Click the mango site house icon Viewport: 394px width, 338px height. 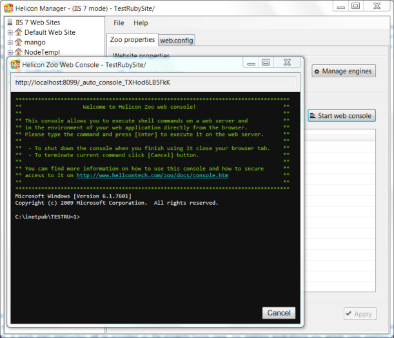pyautogui.click(x=18, y=42)
